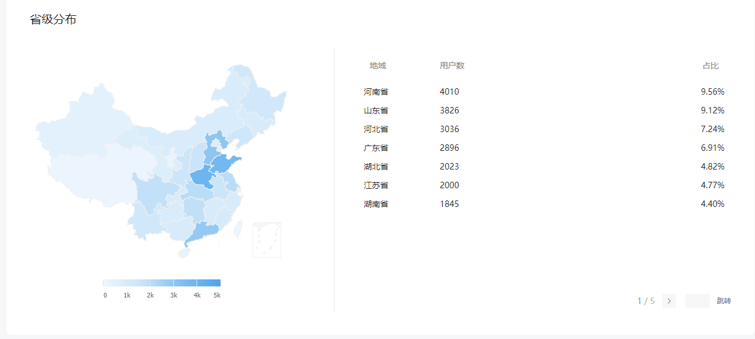The image size is (755, 339).
Task: Click the 4.77% percentage value
Action: (713, 185)
